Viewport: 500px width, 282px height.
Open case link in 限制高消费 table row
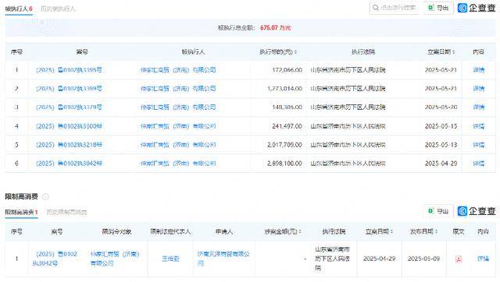point(55,259)
